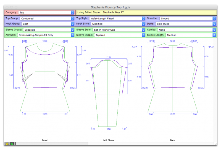Open the Armhole dropdown Dressmaking-Simple-Fit Only
Screen dimensions: 221x150
pos(46,35)
